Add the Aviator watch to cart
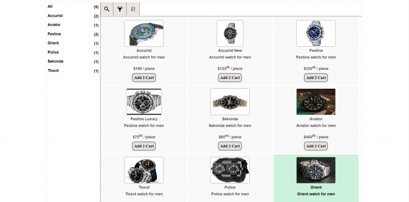 [316, 146]
